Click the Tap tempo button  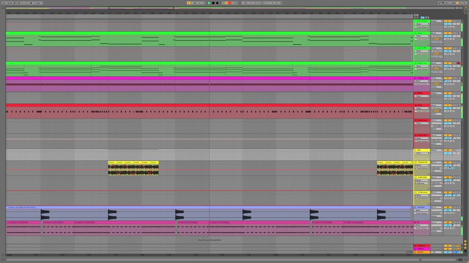tap(3, 3)
